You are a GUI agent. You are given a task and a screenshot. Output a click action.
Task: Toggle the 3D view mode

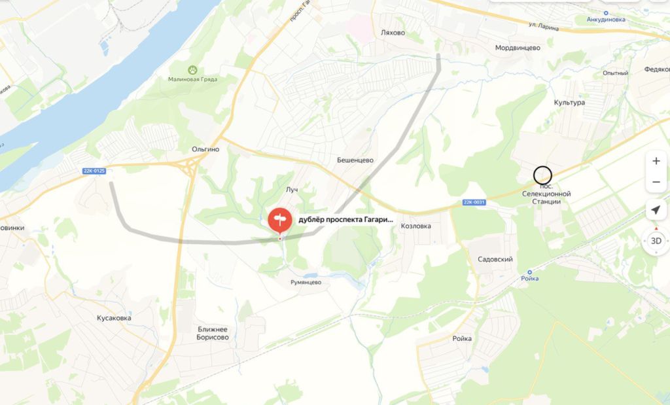point(656,241)
